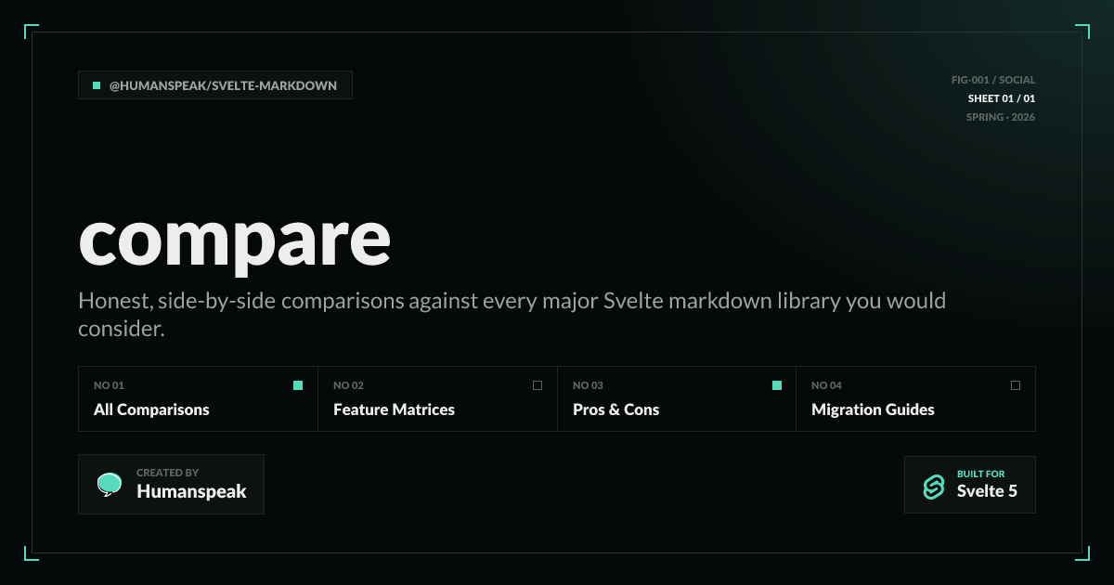
Task: Click the "Honest, side-by-side comparisons" subtitle text
Action: pos(512,315)
